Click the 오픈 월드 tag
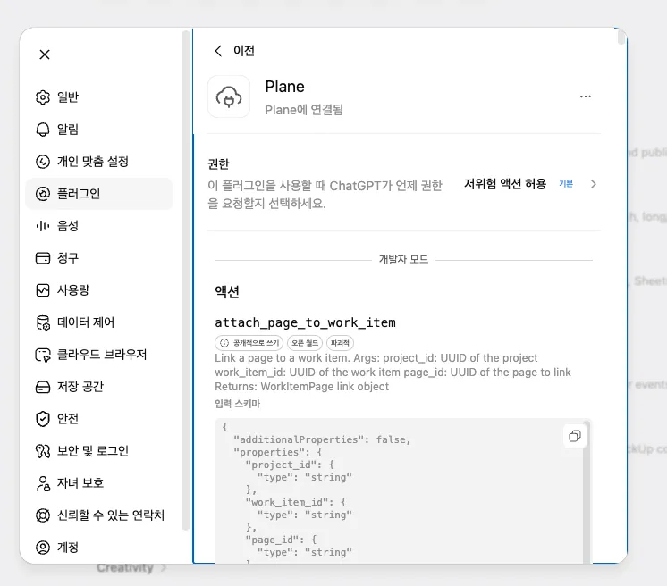This screenshot has width=667, height=586. [x=305, y=343]
